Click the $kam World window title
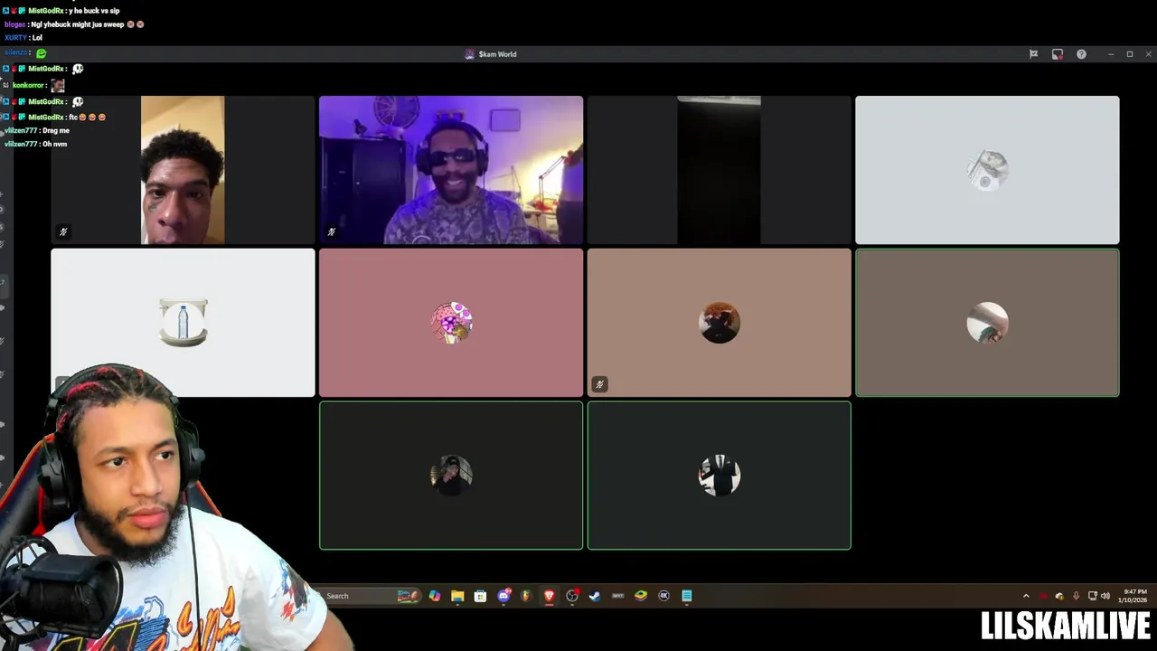Viewport: 1157px width, 651px height. point(497,54)
